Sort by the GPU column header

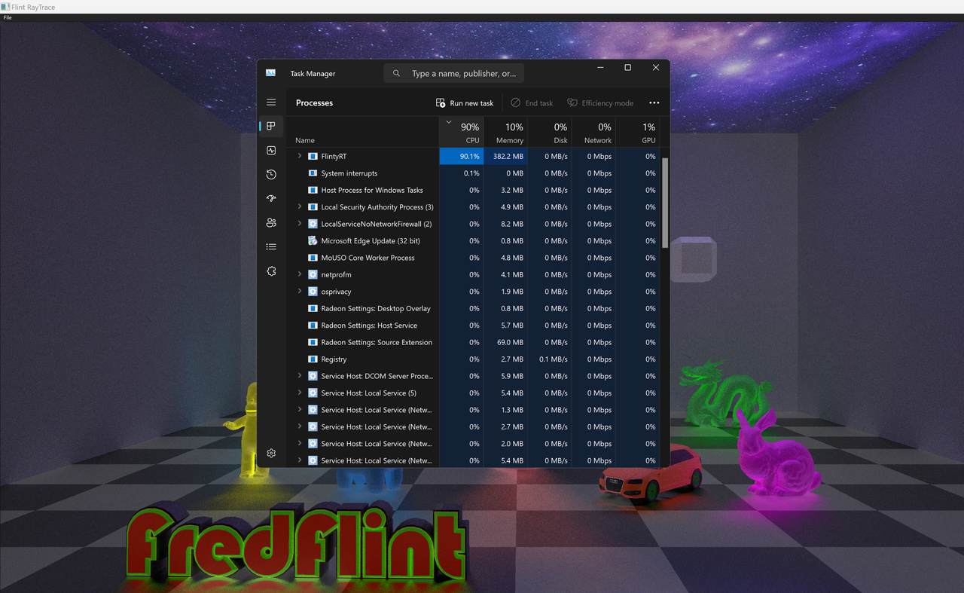pos(638,132)
